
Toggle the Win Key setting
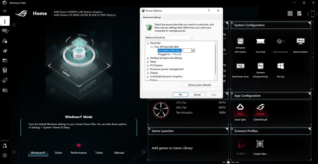coord(281,70)
